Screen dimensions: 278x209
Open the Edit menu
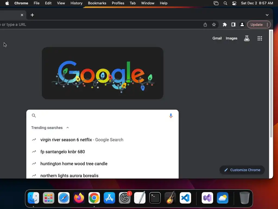pos(48,3)
